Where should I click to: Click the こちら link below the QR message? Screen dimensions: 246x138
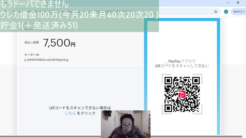pos(70,113)
